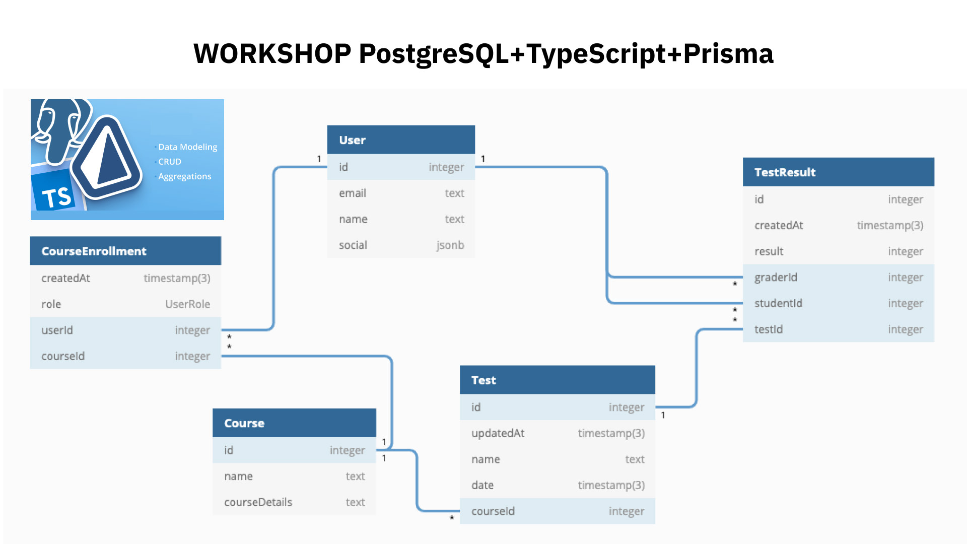The width and height of the screenshot is (967, 544).
Task: Click the name row in Test table
Action: pyautogui.click(x=558, y=459)
